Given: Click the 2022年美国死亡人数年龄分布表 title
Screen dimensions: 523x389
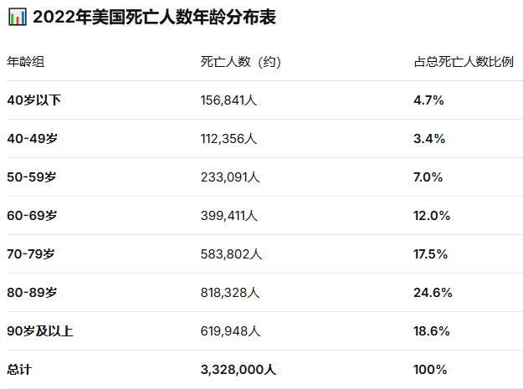Looking at the screenshot, I should pos(154,18).
